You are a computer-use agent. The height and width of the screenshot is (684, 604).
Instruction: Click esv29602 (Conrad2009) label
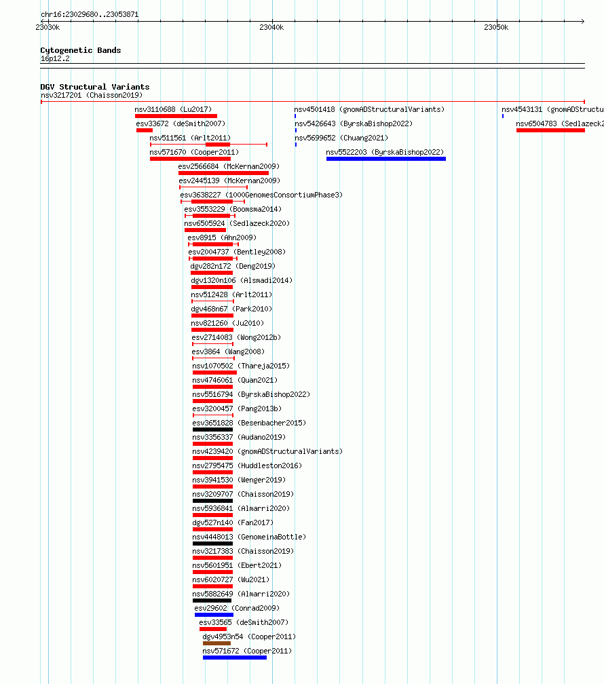point(237,608)
